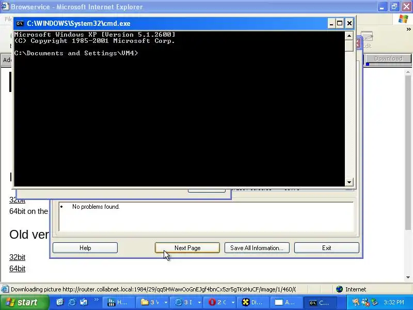Restore down the Internet Explorer window

(394, 7)
